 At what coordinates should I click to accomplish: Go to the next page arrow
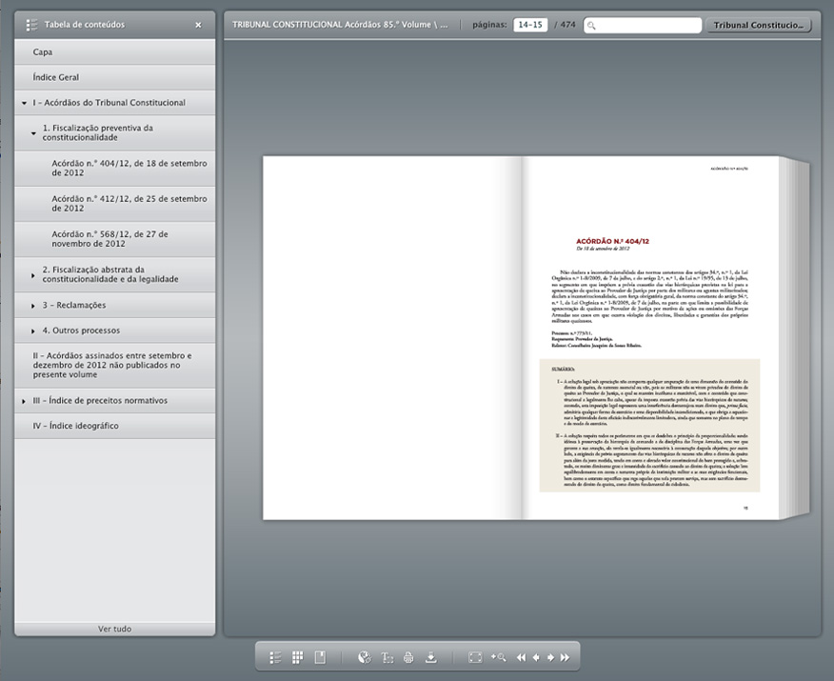click(550, 657)
